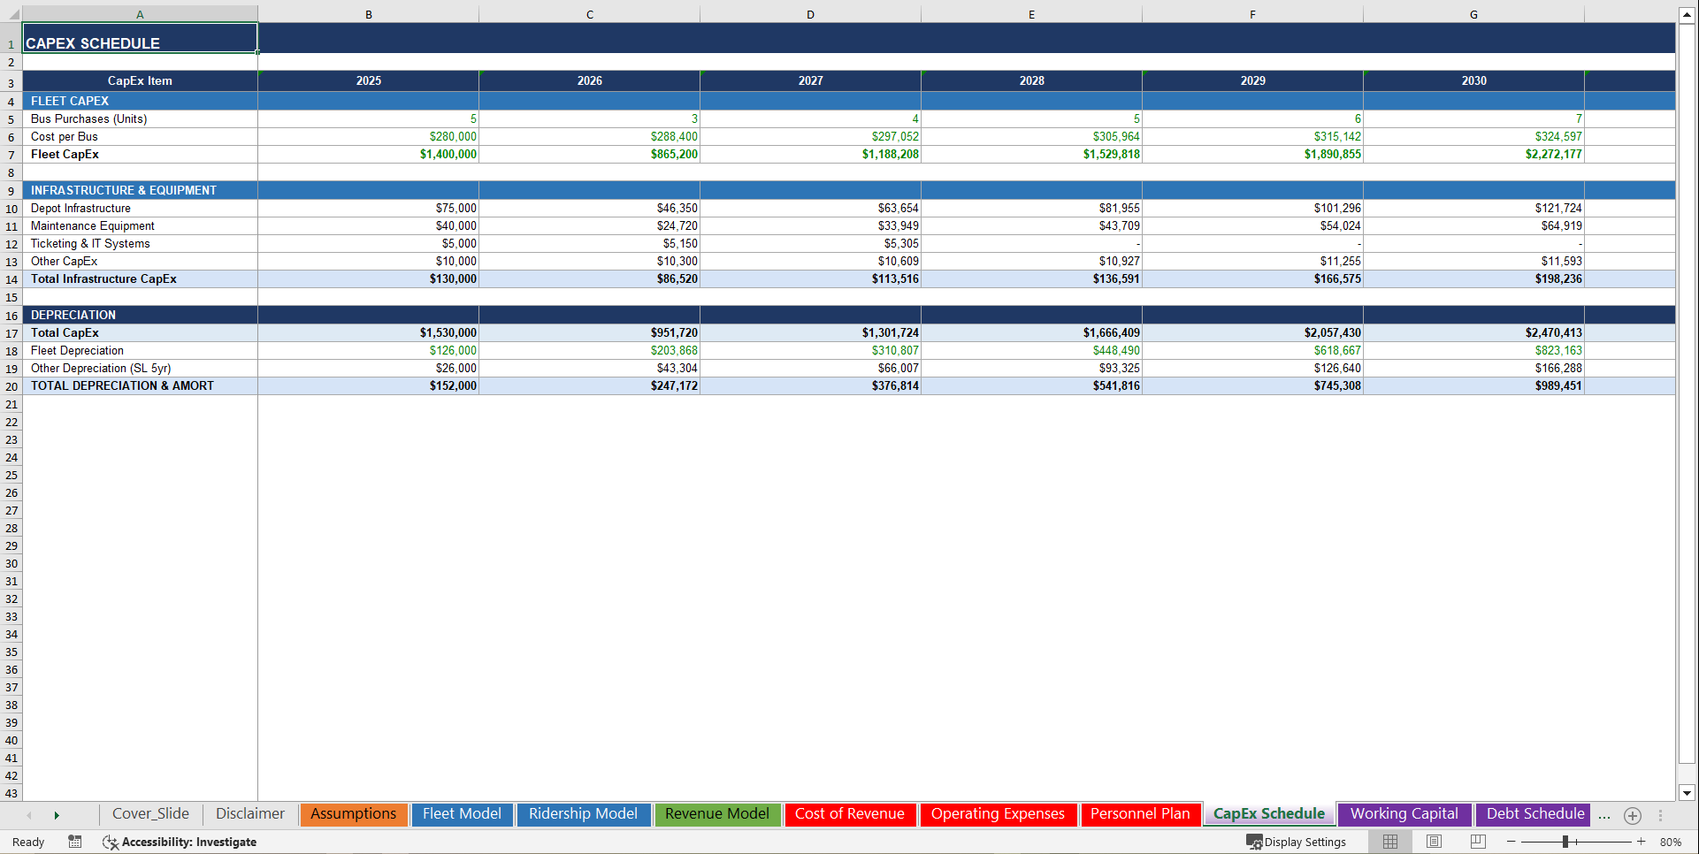Open the Debt Schedule sheet tab

pos(1533,814)
